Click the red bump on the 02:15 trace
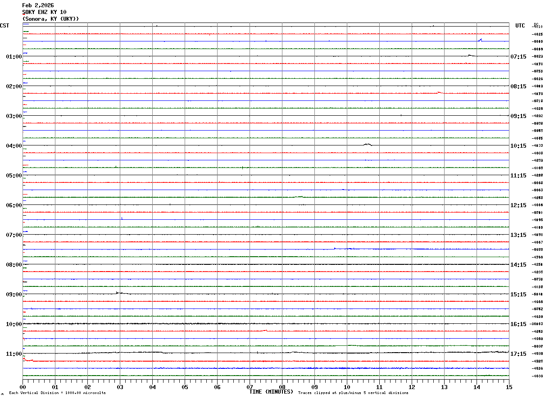 pyautogui.click(x=440, y=92)
